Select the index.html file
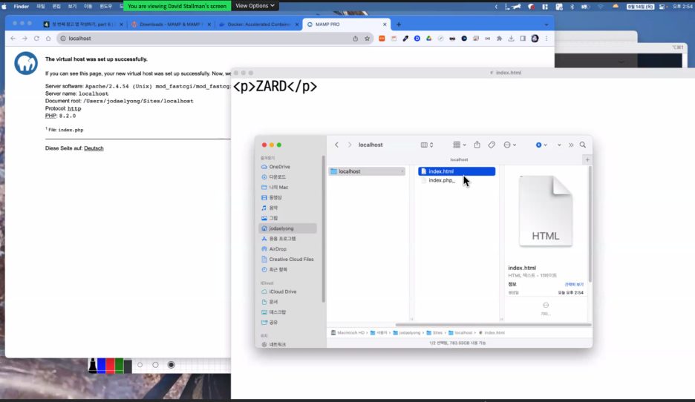 (x=457, y=171)
